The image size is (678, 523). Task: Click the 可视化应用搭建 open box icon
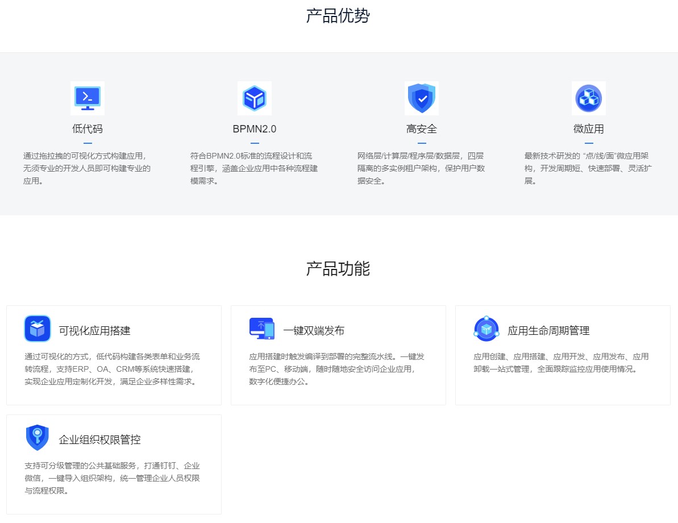coord(38,329)
